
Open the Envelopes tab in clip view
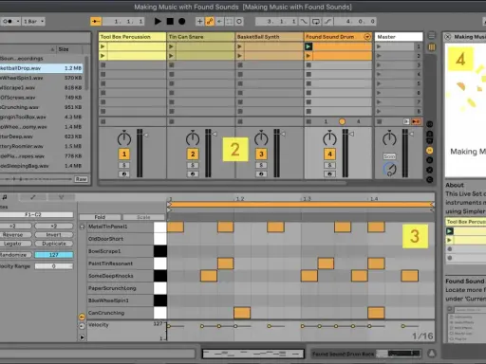[33, 197]
